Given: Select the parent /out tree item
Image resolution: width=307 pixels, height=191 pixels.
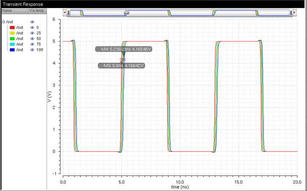Looking at the screenshot, I should tap(9, 22).
